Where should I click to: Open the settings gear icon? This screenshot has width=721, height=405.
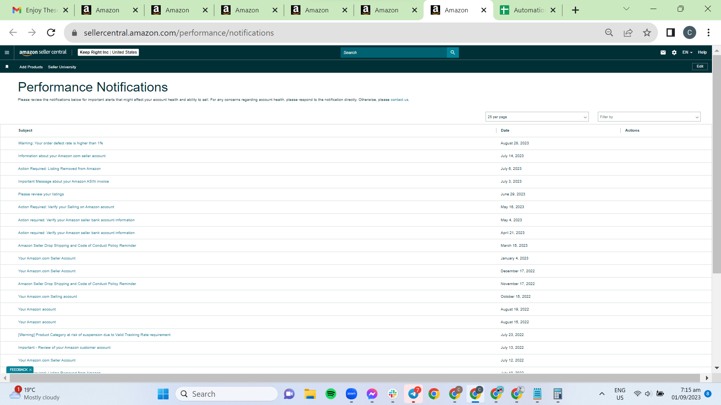coord(674,52)
